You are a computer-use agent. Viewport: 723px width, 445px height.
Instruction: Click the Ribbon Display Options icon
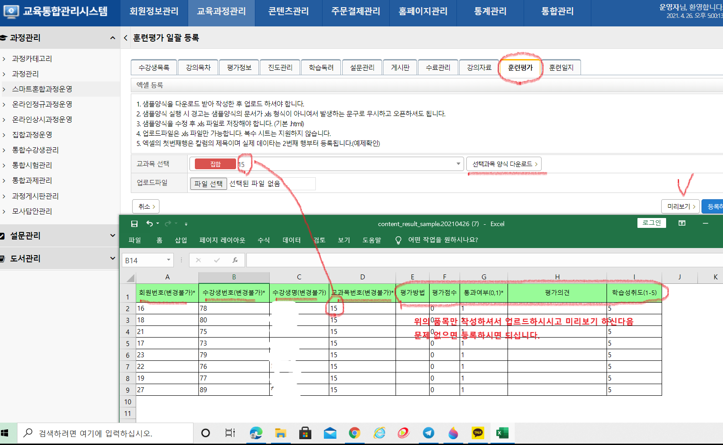point(682,223)
